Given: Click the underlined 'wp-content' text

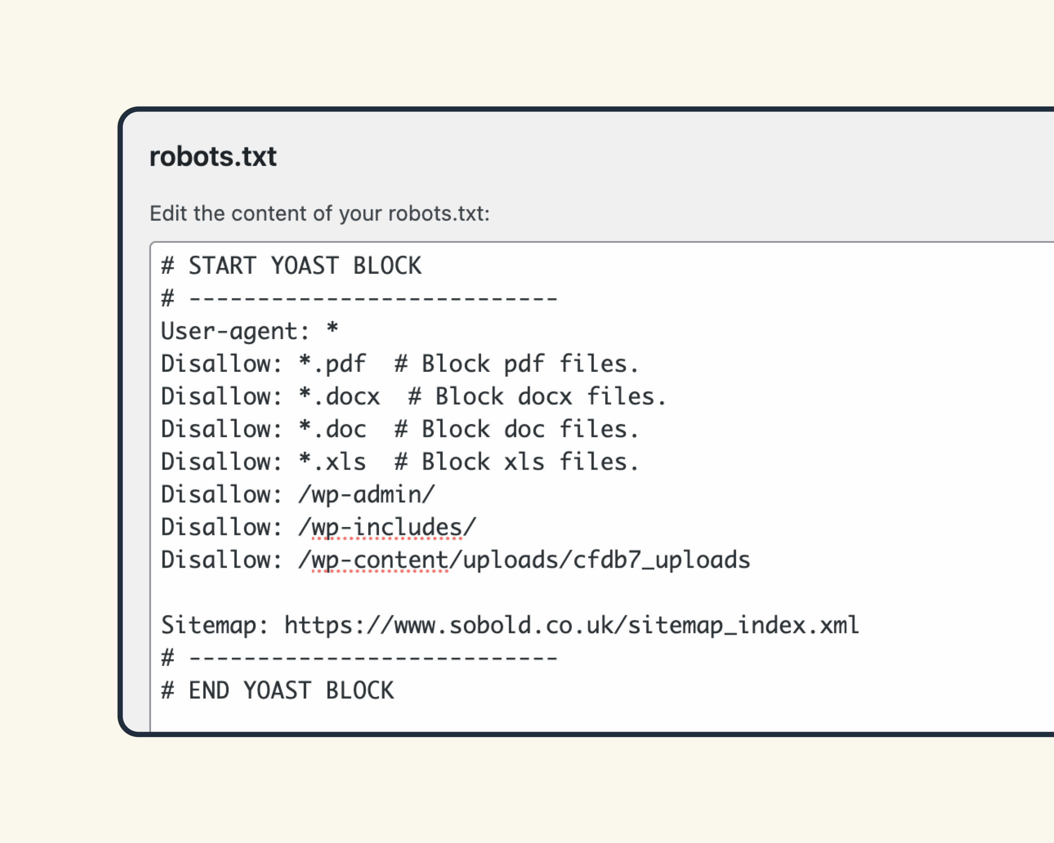Looking at the screenshot, I should click(380, 560).
